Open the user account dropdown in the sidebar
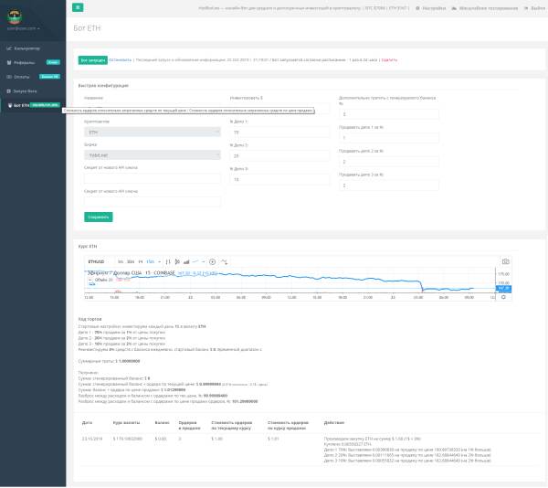 (21, 29)
